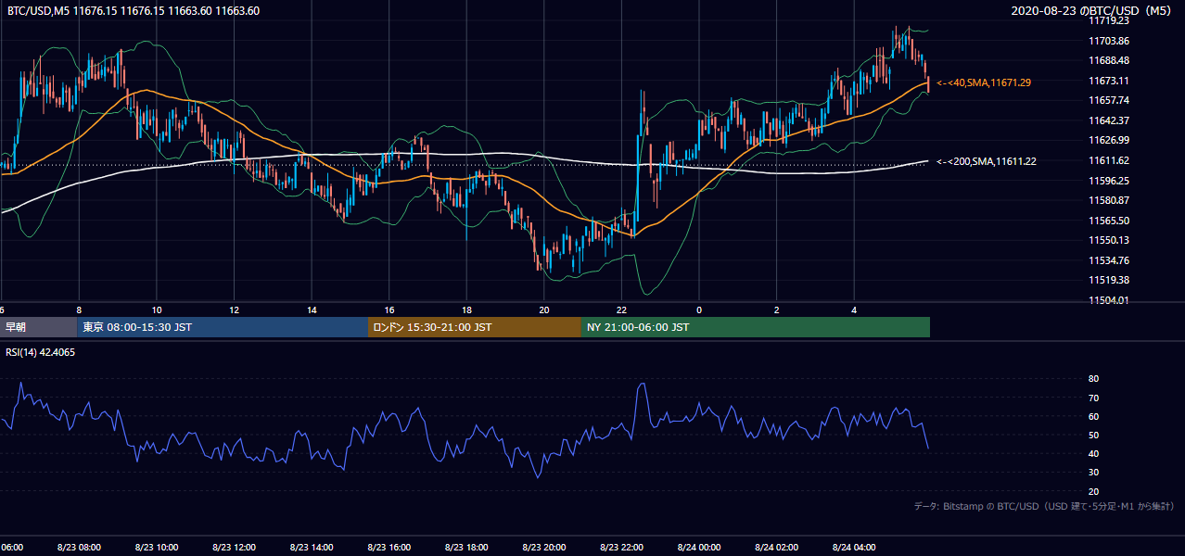Click RSI scale value 20
The image size is (1185, 556).
tap(1094, 491)
